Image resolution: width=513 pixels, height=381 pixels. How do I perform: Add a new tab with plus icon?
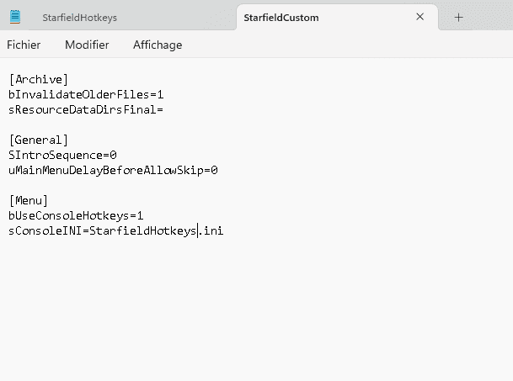coord(459,17)
